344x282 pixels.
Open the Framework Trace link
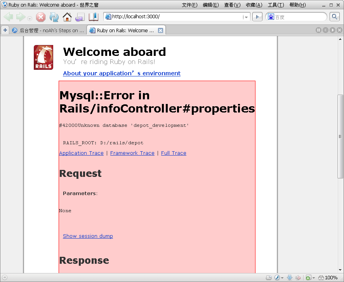click(x=132, y=153)
